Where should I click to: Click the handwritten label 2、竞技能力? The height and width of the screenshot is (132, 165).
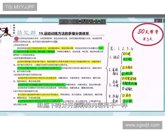114,71
